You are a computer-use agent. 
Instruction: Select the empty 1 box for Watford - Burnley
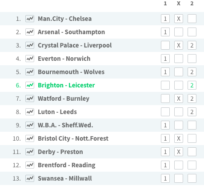165,98
